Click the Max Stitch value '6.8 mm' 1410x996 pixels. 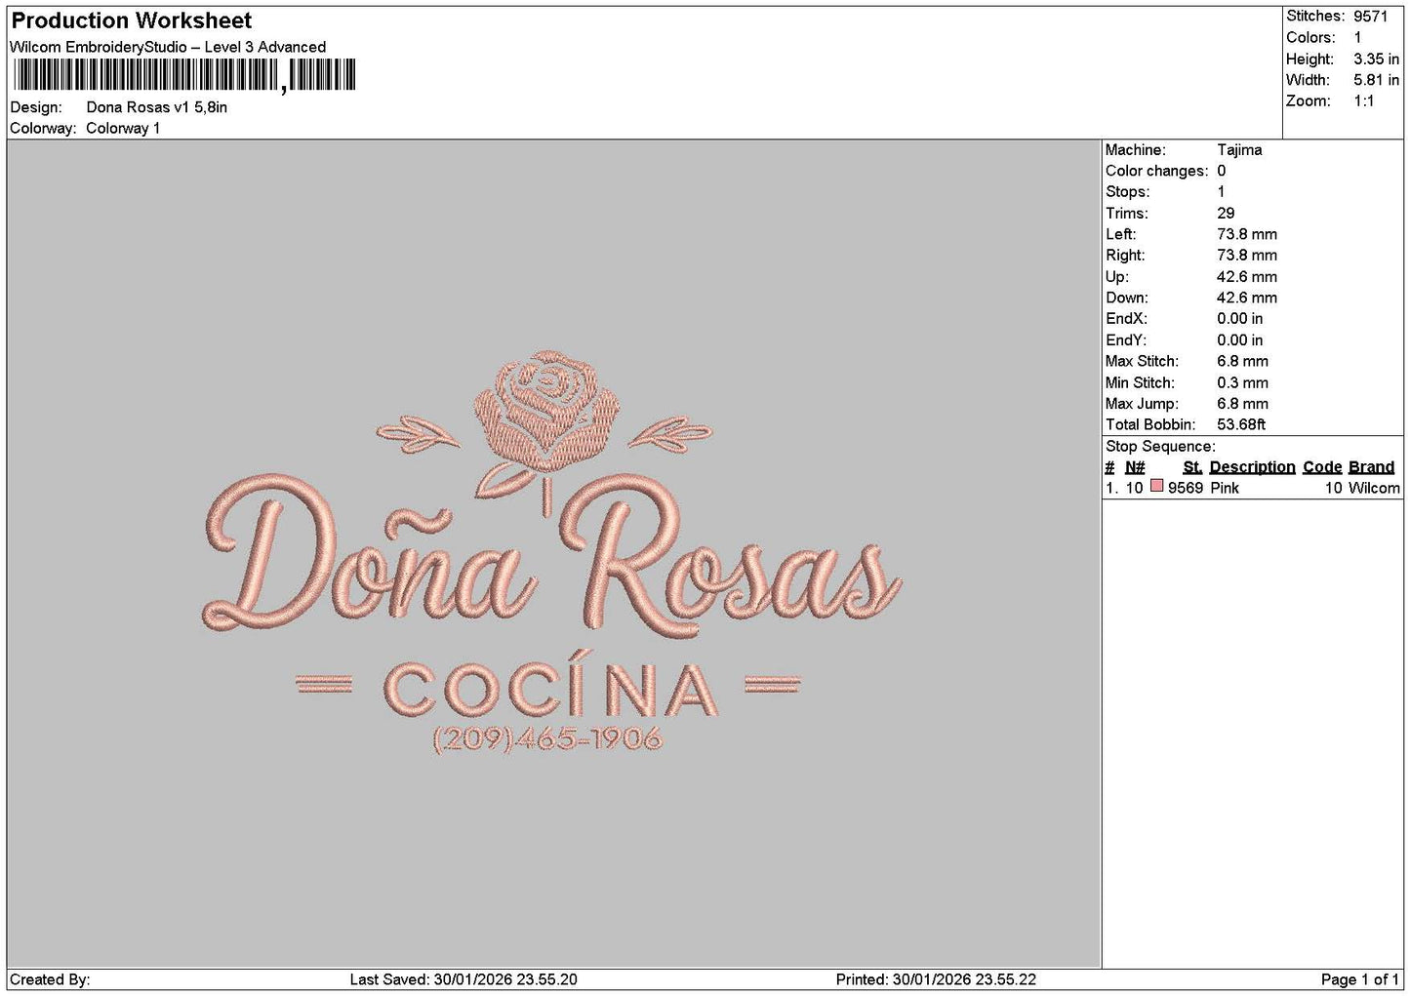click(x=1242, y=361)
